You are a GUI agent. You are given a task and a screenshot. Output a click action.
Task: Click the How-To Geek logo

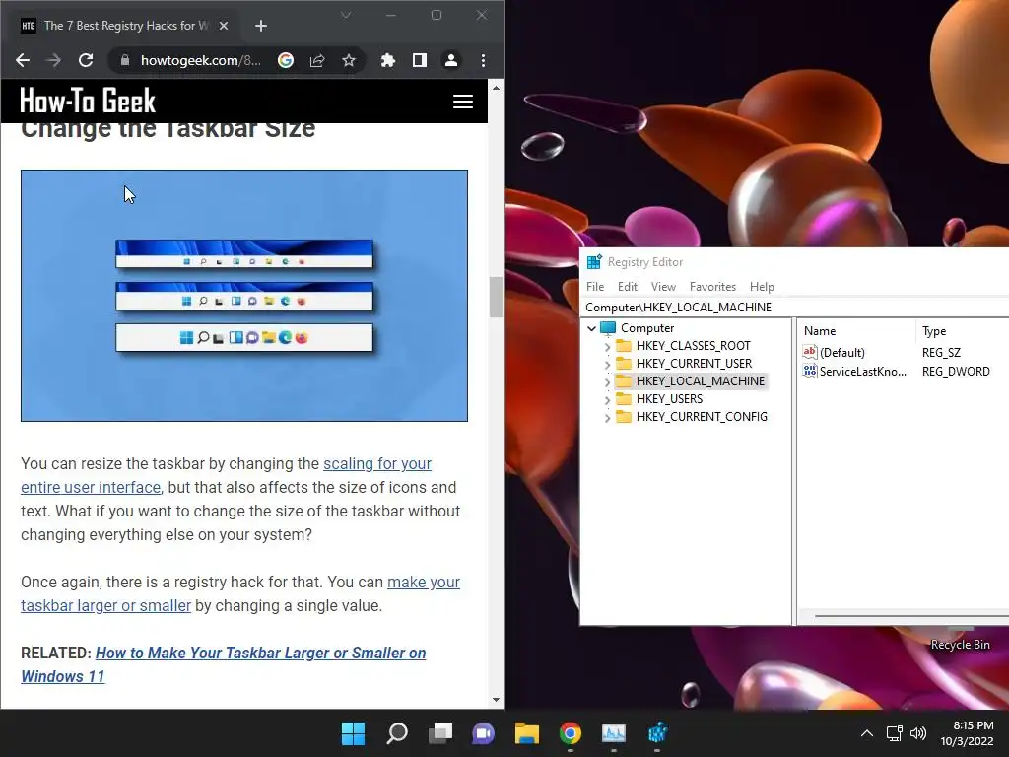88,101
